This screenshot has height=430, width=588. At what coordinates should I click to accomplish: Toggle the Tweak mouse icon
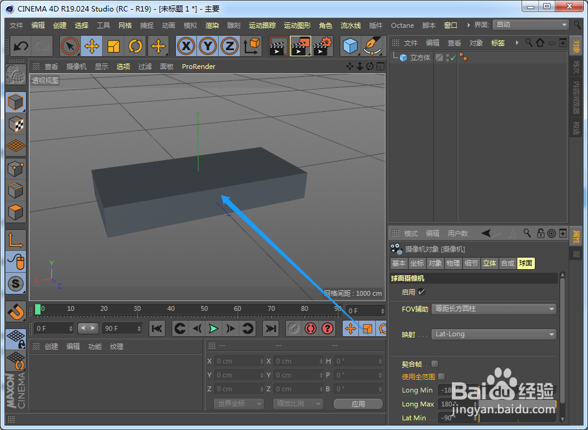(x=15, y=261)
